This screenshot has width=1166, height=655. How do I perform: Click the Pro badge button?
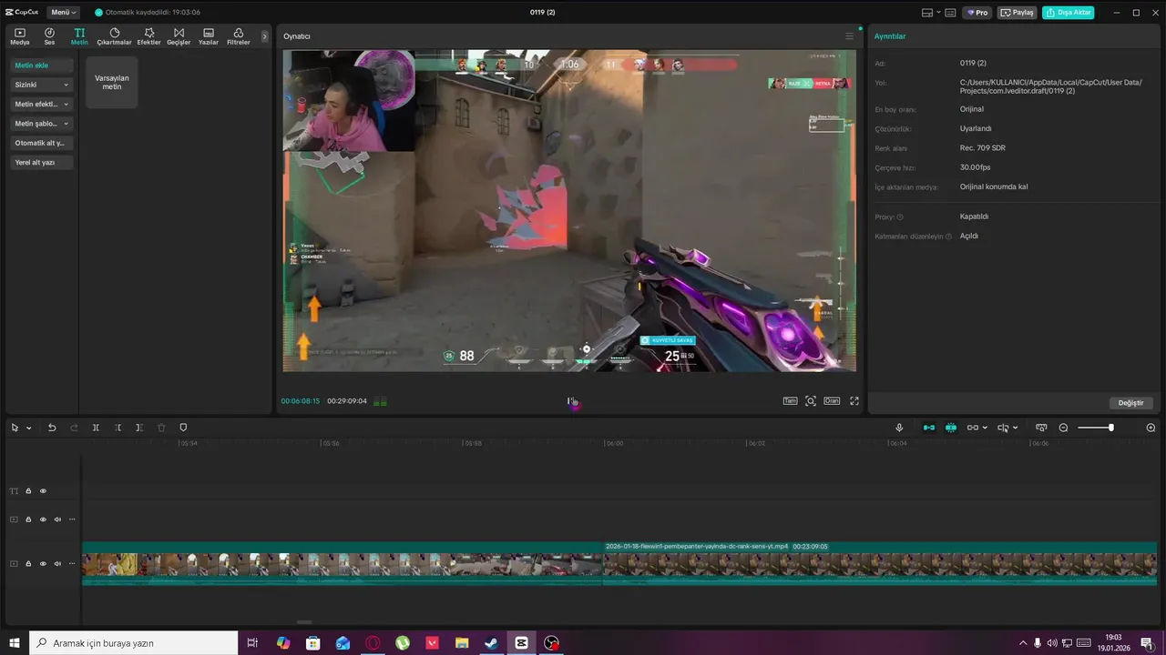coord(978,13)
